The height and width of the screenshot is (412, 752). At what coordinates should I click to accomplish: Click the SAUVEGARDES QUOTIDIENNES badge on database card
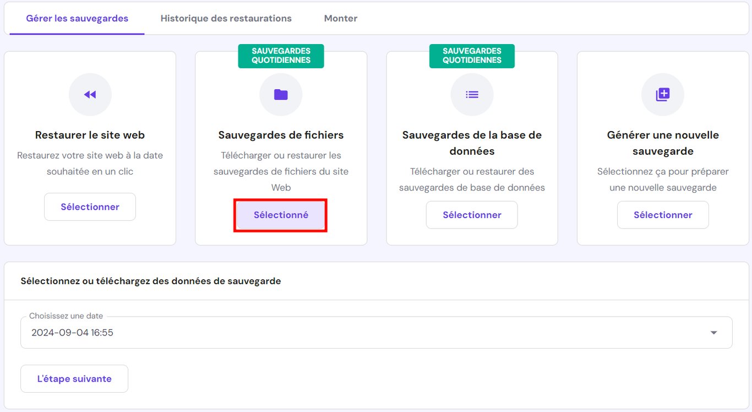[472, 56]
